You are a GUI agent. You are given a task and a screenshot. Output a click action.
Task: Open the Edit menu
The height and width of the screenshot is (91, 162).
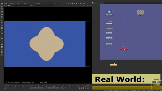(5, 1)
